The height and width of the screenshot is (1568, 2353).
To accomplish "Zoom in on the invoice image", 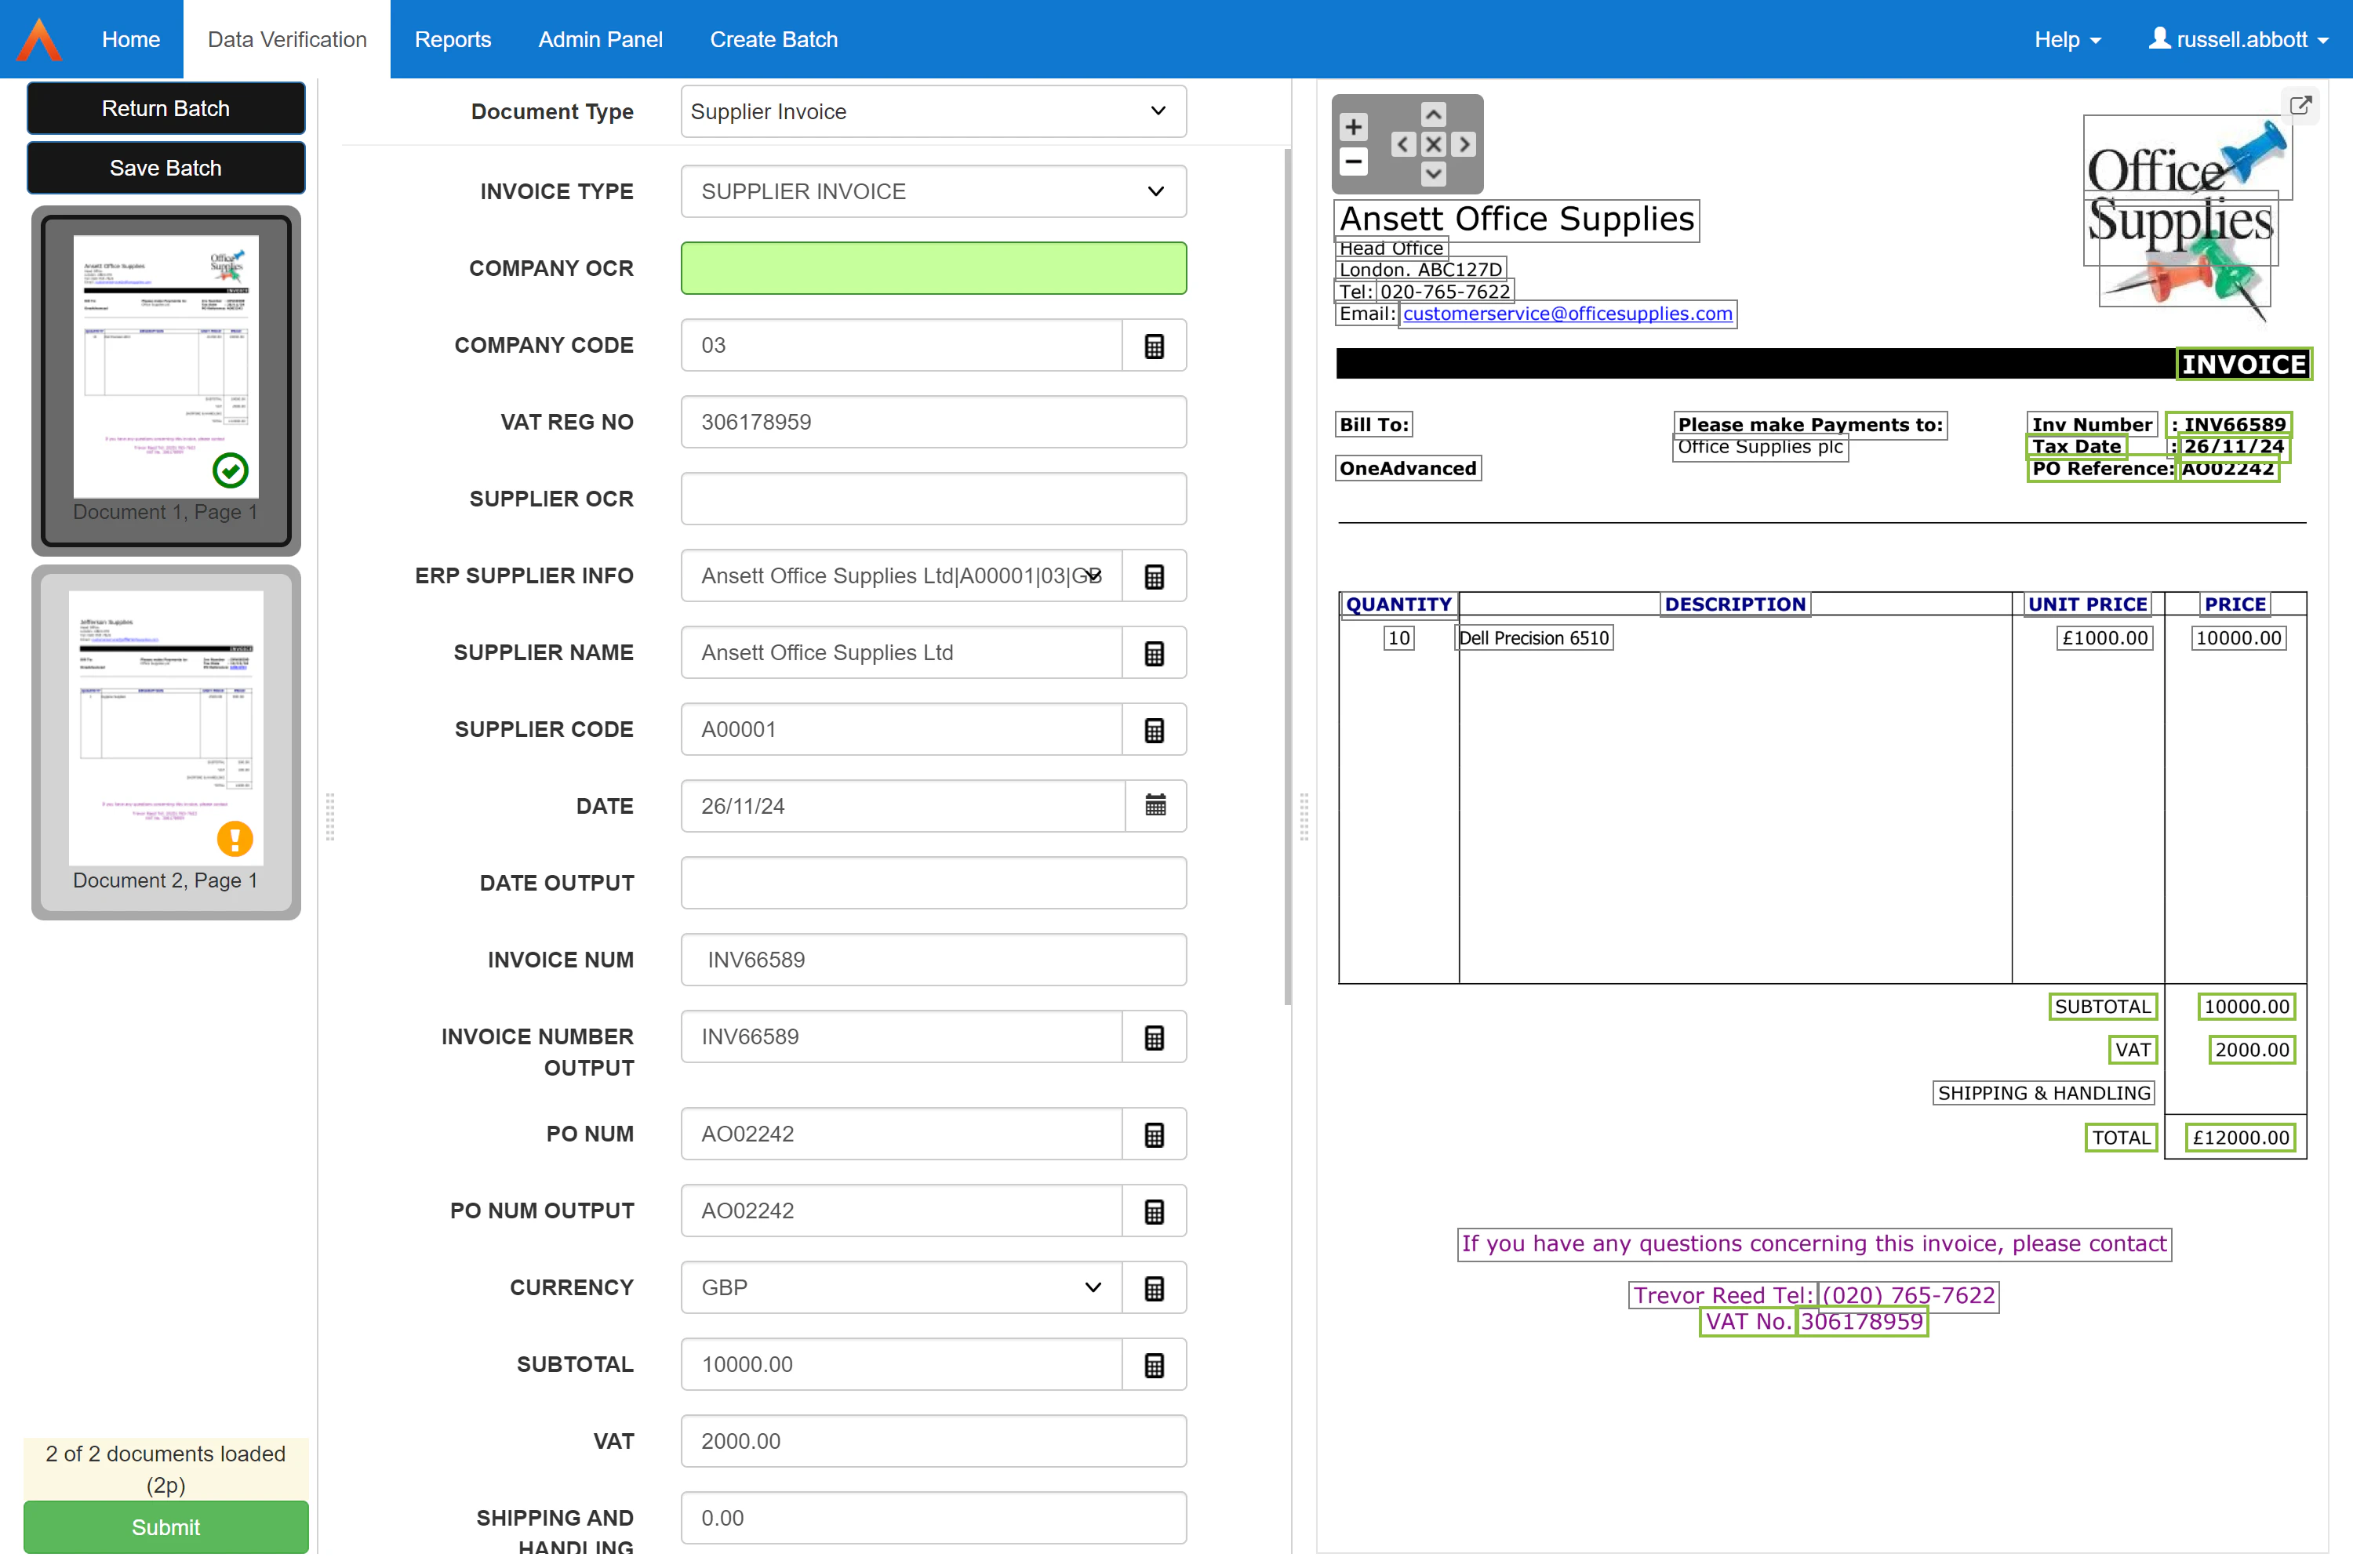I will tap(1352, 126).
